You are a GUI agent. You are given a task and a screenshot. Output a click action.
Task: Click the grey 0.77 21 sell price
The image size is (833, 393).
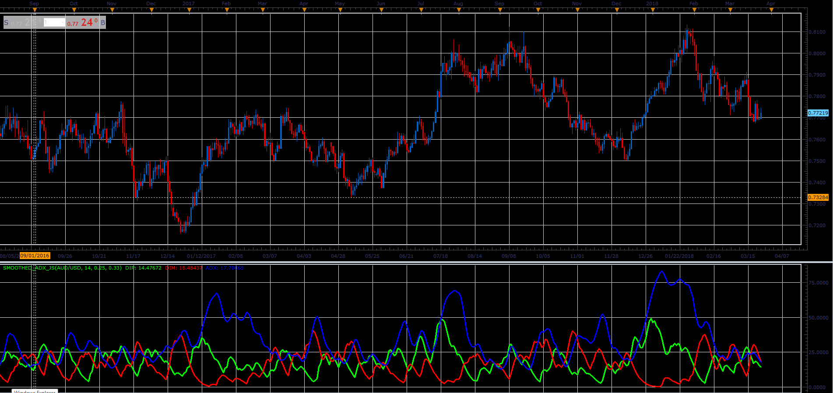25,22
